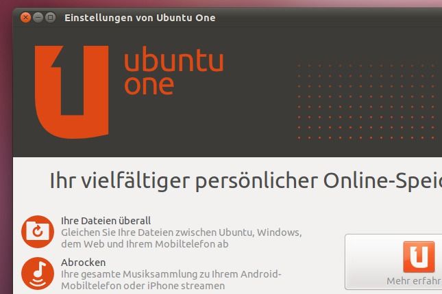Click text 'dem Web und Ihrem Mobiltelefon ab'
The image size is (442, 294).
pyautogui.click(x=145, y=244)
